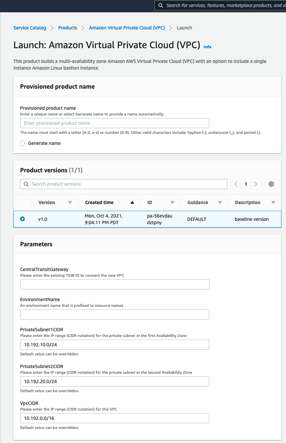Image resolution: width=286 pixels, height=443 pixels.
Task: Click the Created time sort arrow
Action: [x=132, y=202]
